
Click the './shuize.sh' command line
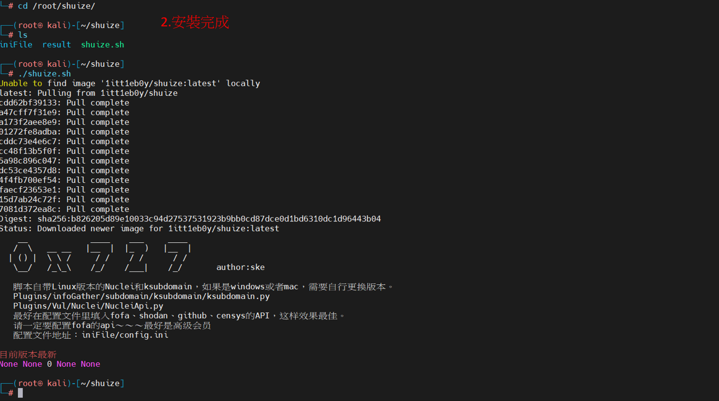click(x=44, y=73)
